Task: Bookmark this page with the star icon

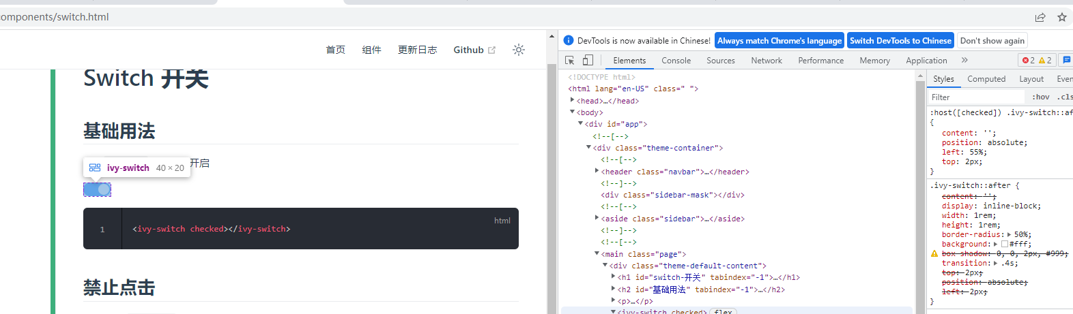Action: [1062, 17]
